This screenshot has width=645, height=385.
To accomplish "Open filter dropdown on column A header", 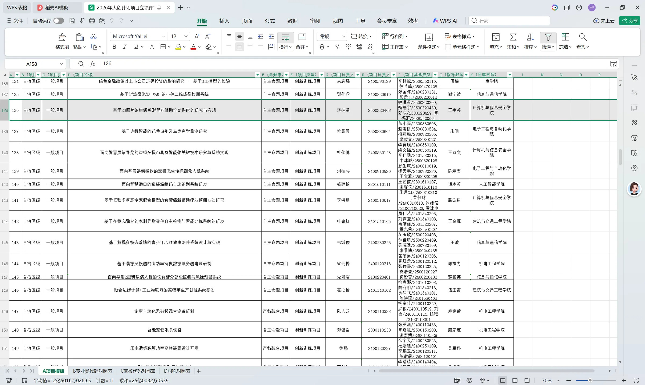I will click(x=17, y=75).
